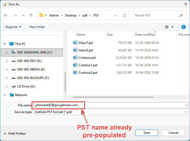The image size is (190, 141).
Task: Expand SSD-WD-MEDIA (E:) drive
Action: click(x=7, y=69)
